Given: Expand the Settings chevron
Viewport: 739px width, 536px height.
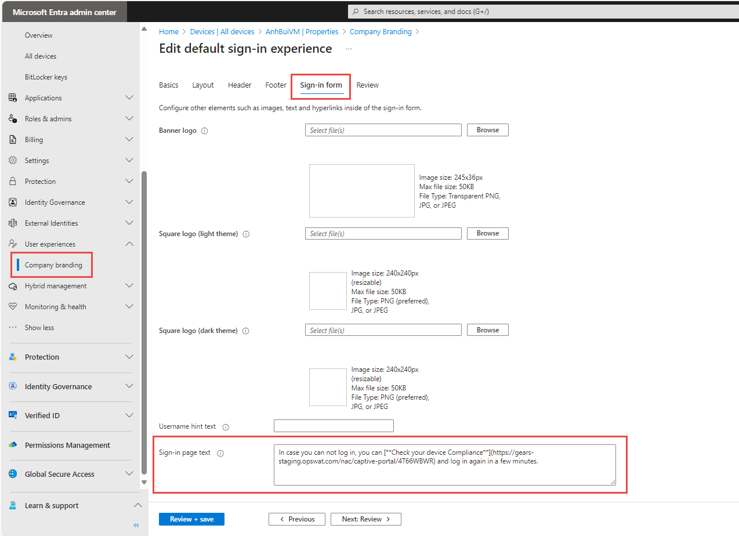Looking at the screenshot, I should tap(129, 160).
